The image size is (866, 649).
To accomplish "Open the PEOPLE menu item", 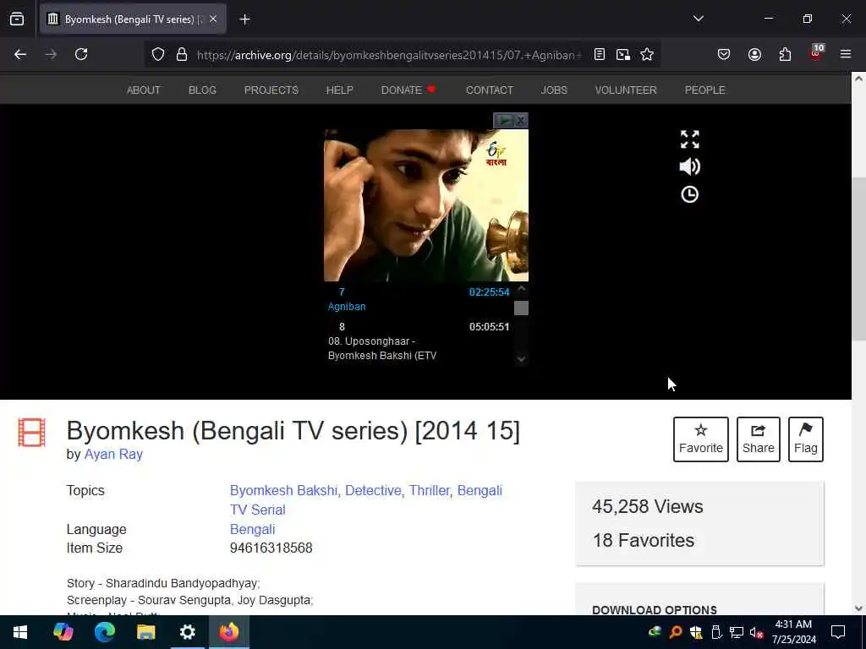I will [704, 90].
